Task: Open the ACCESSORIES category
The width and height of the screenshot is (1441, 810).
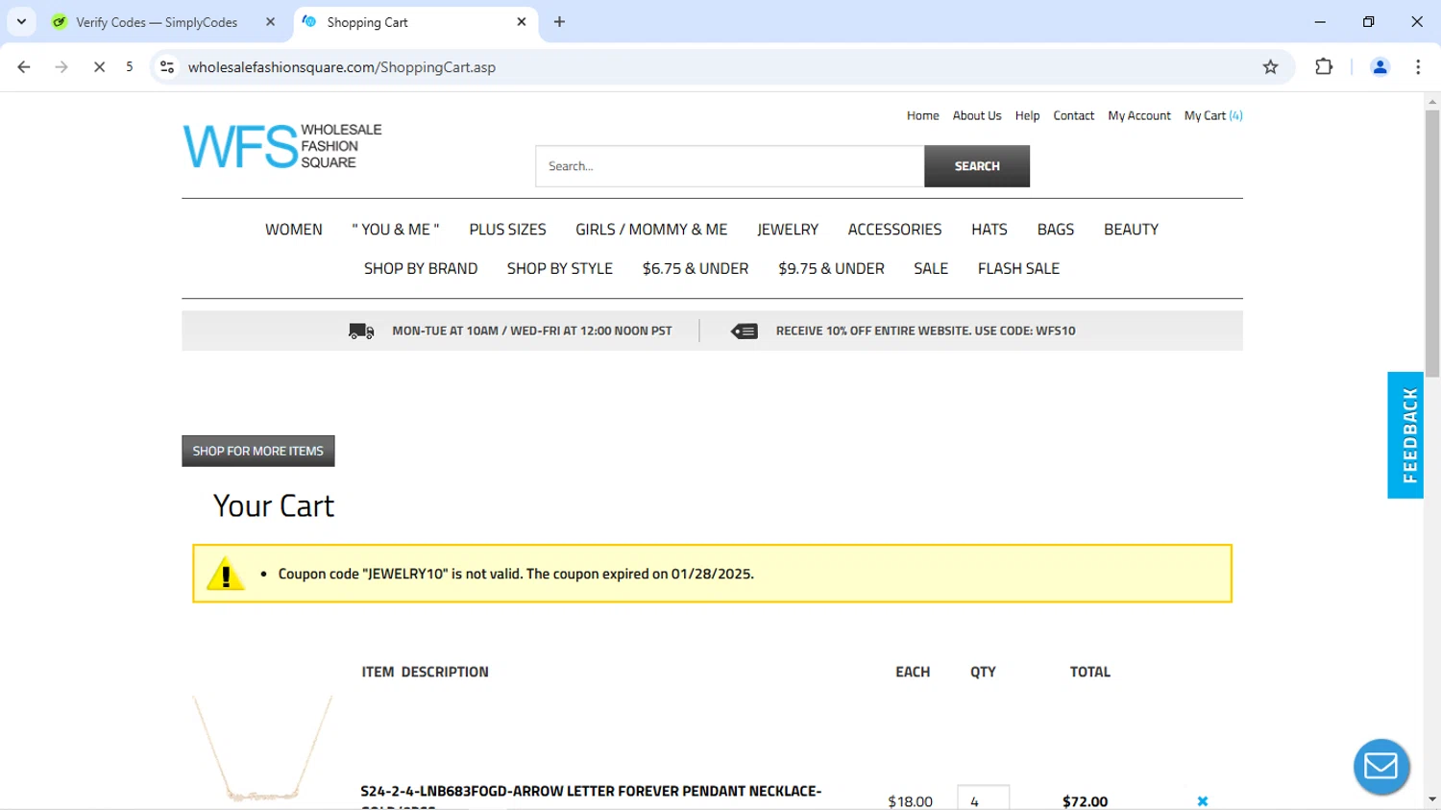Action: point(894,230)
